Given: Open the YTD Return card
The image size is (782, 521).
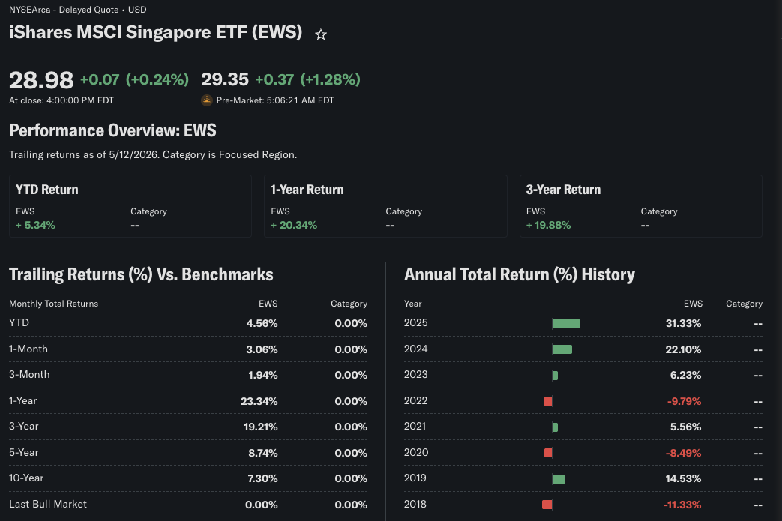Looking at the screenshot, I should pos(130,206).
